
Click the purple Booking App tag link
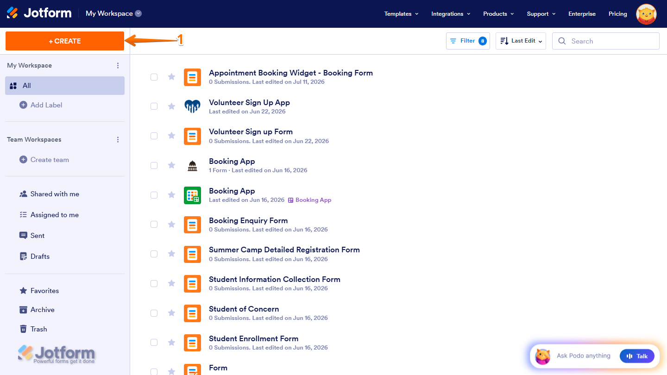coord(309,200)
